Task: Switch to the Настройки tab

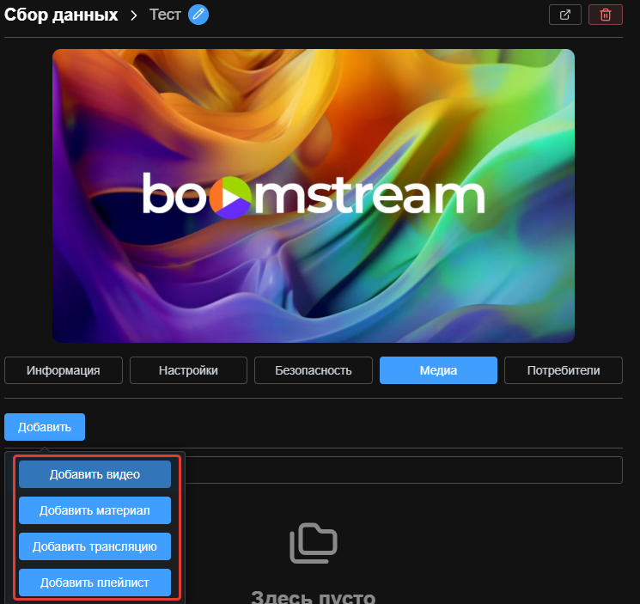Action: [x=188, y=370]
